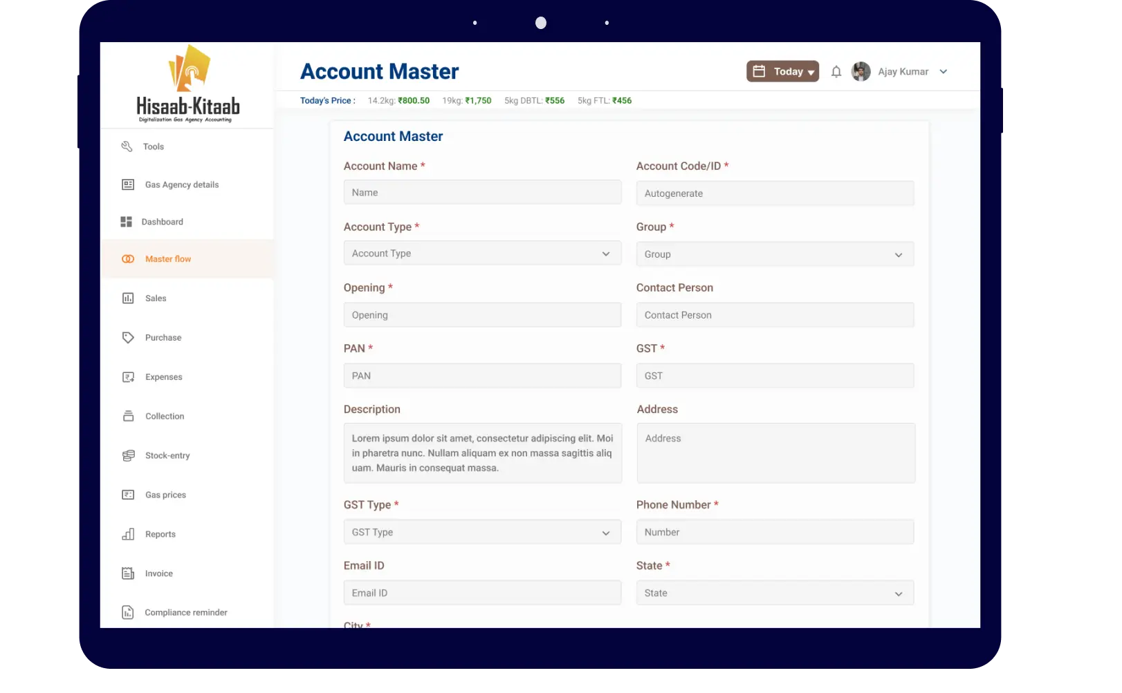The height and width of the screenshot is (693, 1122).
Task: Open Compliance reminder menu item
Action: click(x=185, y=613)
